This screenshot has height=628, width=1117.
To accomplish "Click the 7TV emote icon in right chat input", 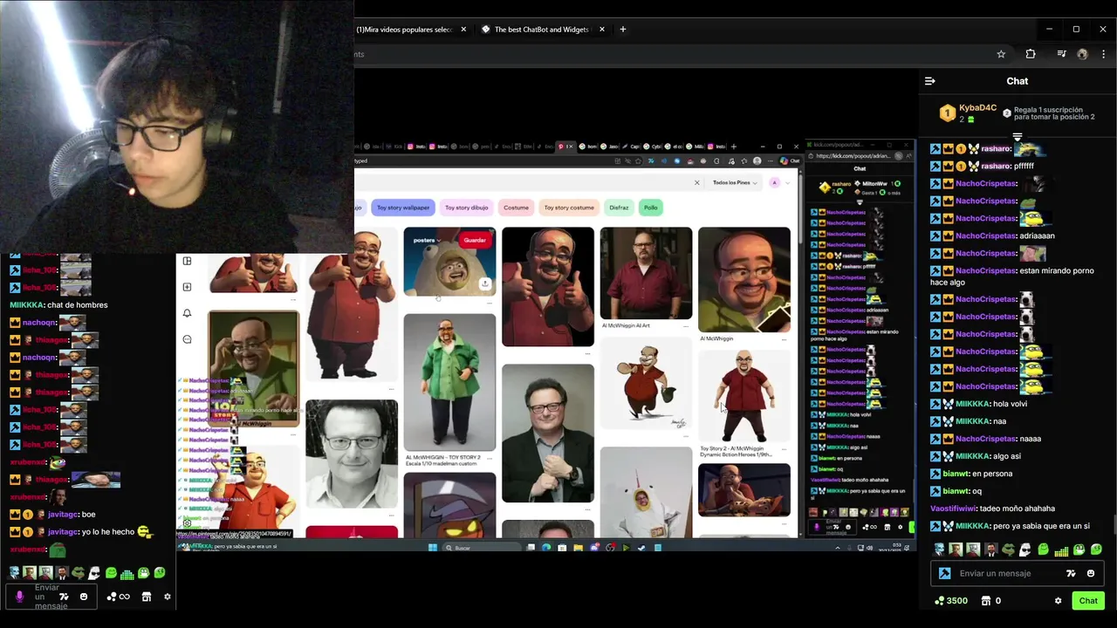I will pyautogui.click(x=1071, y=573).
